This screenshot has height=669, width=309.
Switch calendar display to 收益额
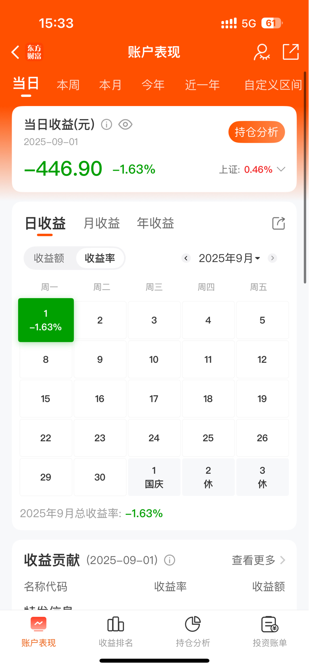click(49, 258)
